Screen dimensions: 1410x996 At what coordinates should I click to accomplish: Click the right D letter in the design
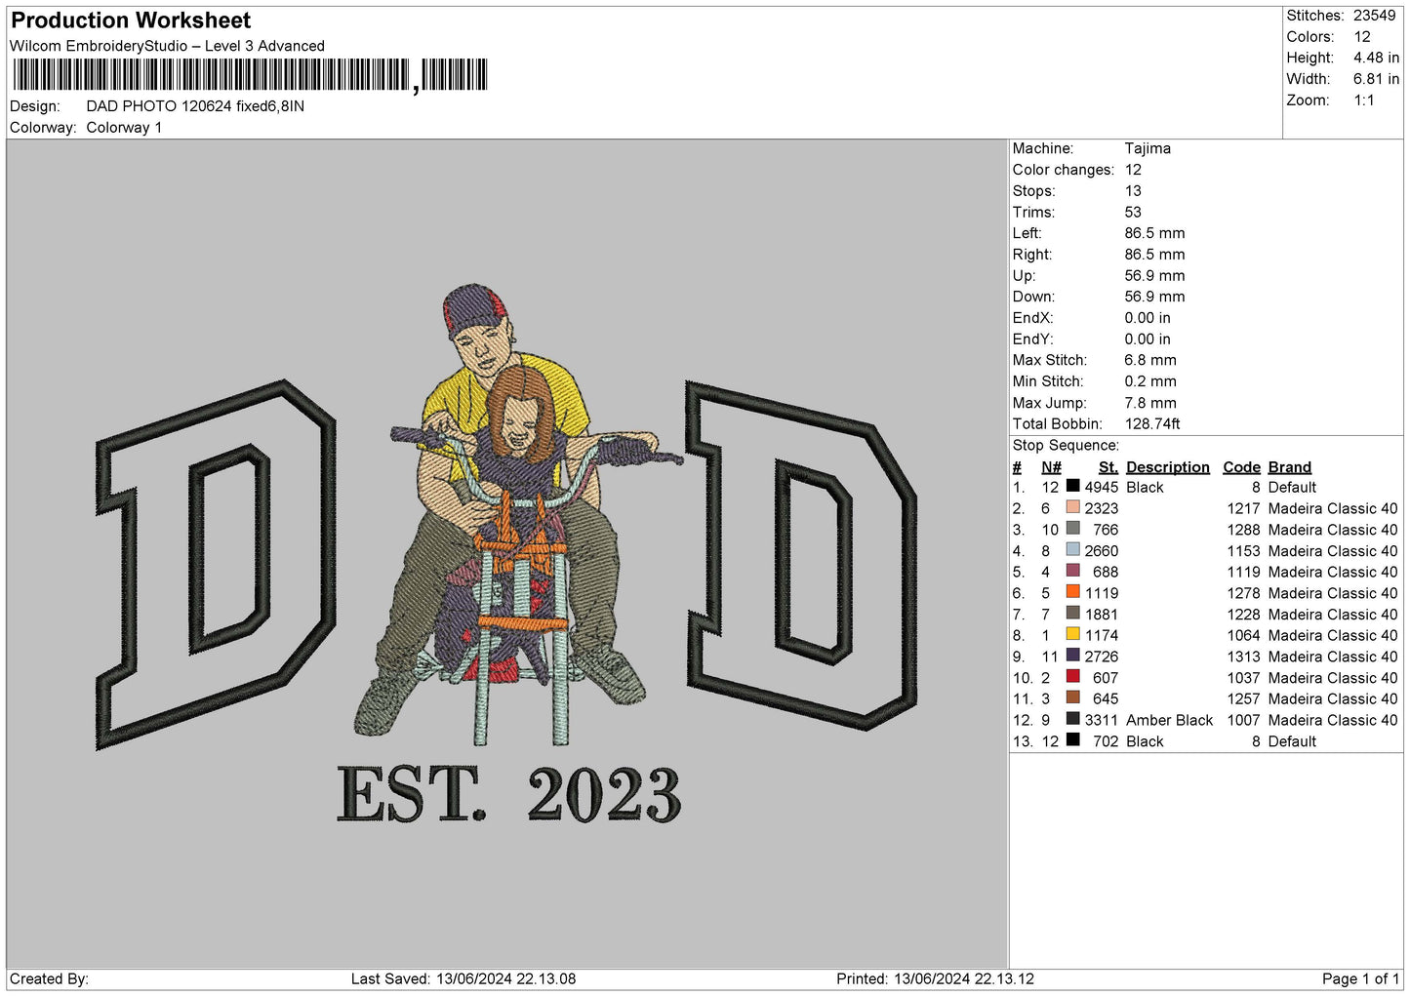[x=801, y=555]
